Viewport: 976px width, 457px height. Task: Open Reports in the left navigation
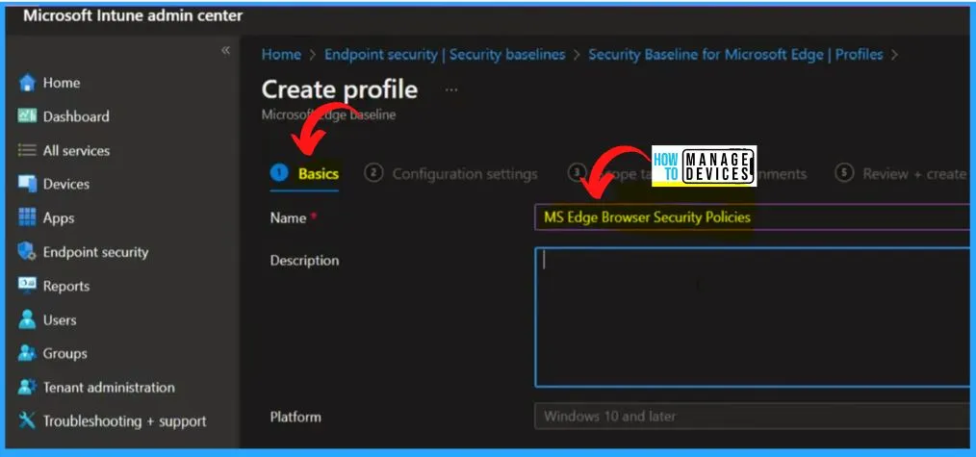tap(66, 286)
